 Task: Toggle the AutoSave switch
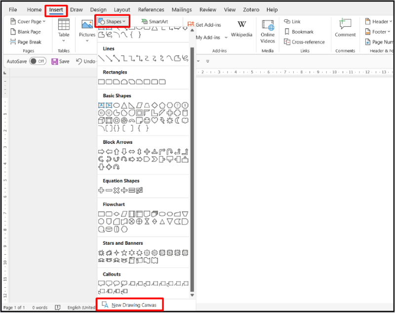point(38,61)
